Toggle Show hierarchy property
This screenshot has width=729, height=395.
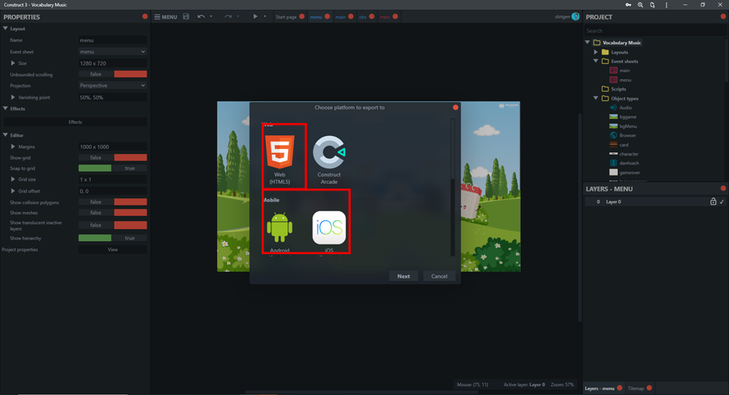[x=113, y=238]
